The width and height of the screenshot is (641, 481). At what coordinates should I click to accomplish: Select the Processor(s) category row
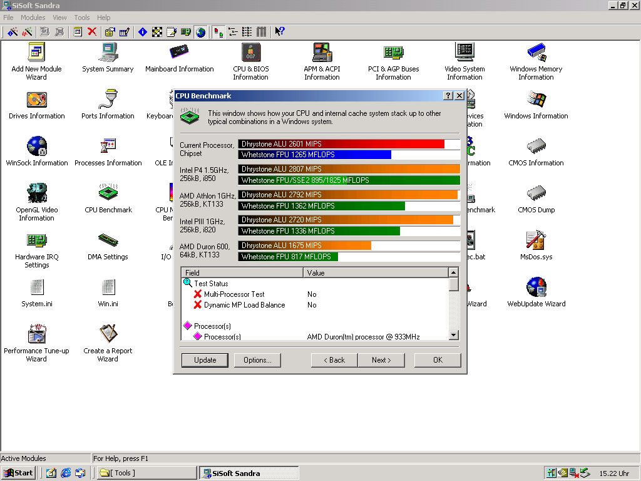click(212, 326)
